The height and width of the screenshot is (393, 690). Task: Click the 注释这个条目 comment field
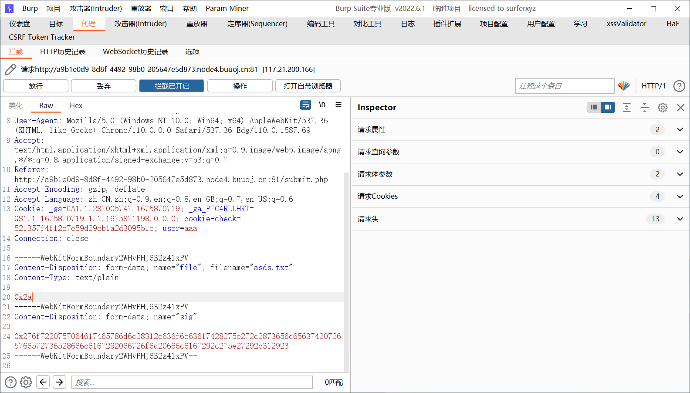565,86
